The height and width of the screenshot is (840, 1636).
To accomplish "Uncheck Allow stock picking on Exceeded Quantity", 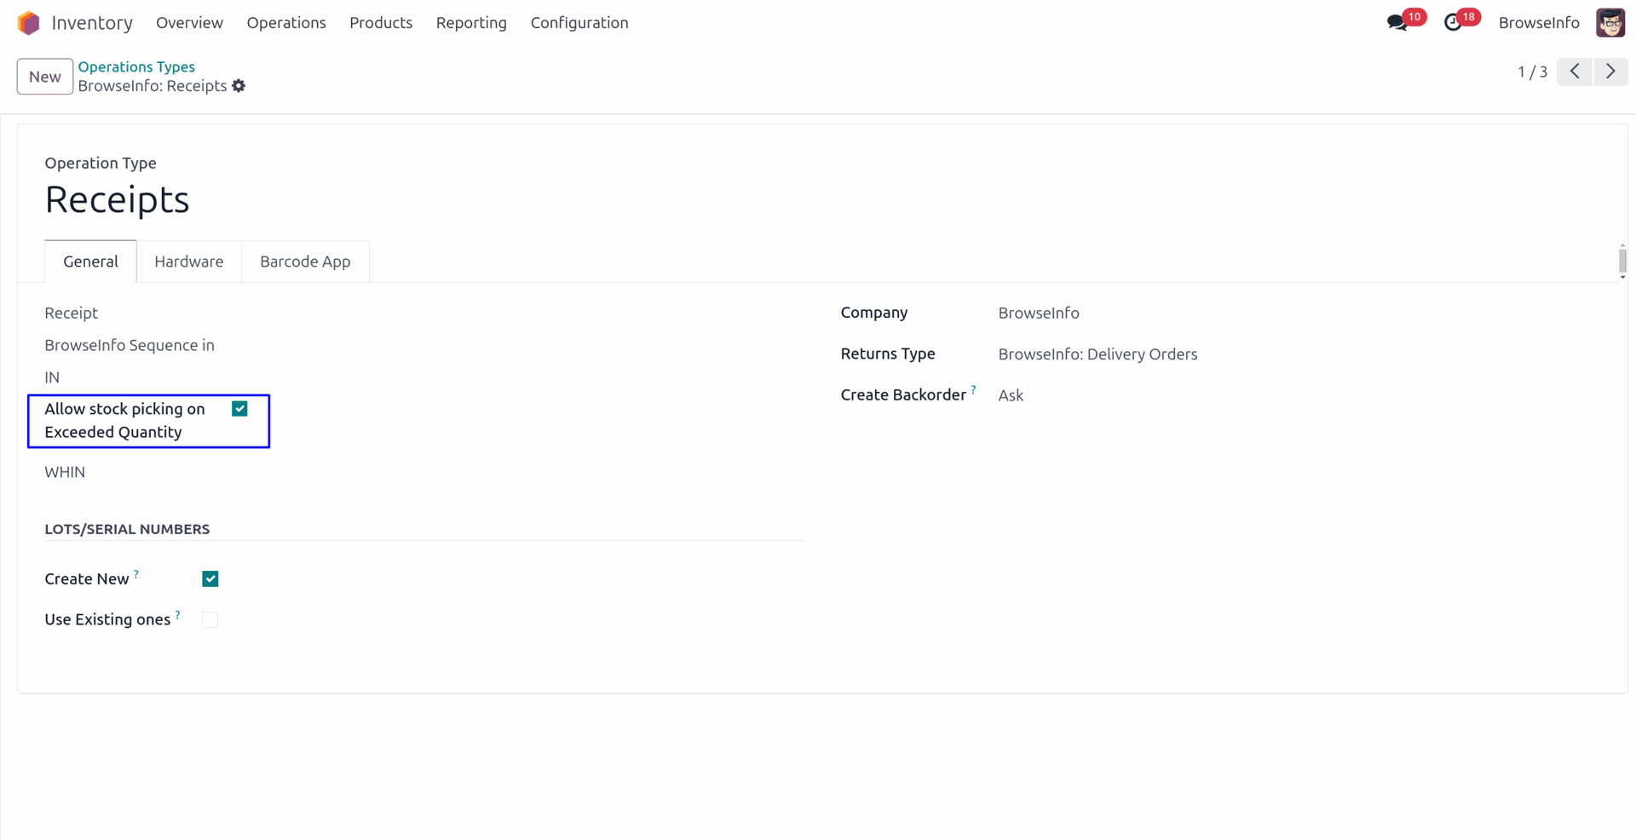I will point(239,409).
